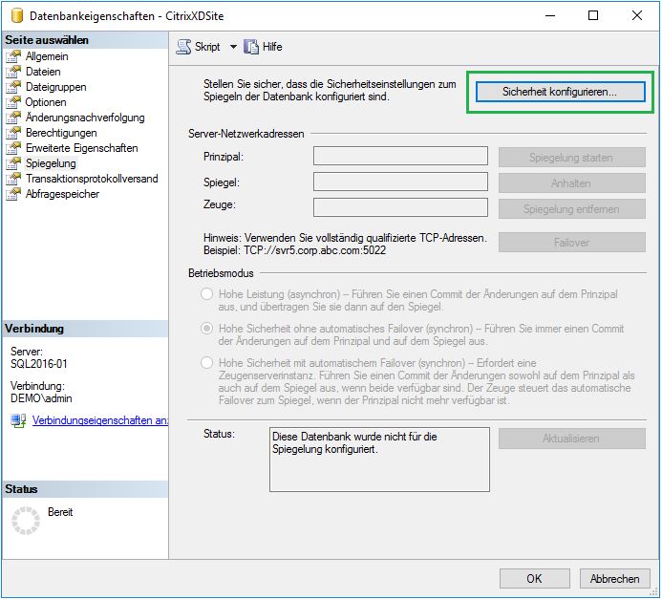Confirm the dialog with OK
The height and width of the screenshot is (600, 662).
tap(535, 579)
